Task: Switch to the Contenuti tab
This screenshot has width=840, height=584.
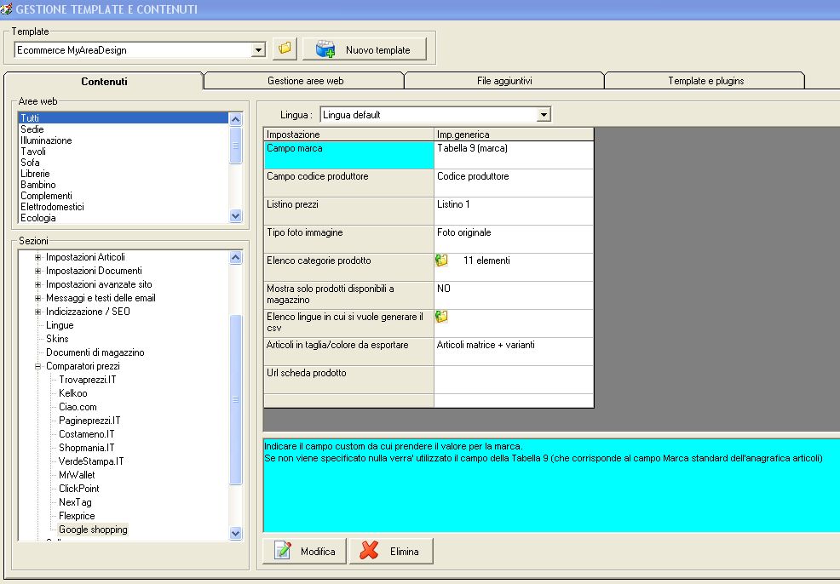Action: pos(104,82)
